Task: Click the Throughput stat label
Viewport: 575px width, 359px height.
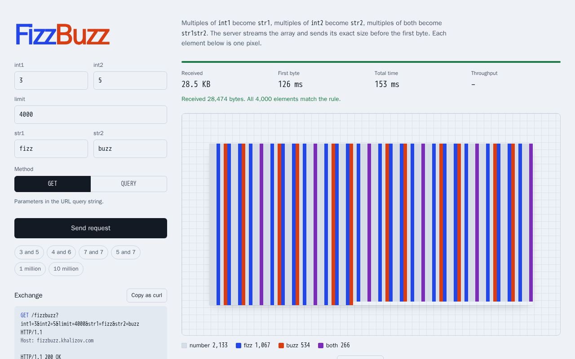Action: pyautogui.click(x=484, y=73)
